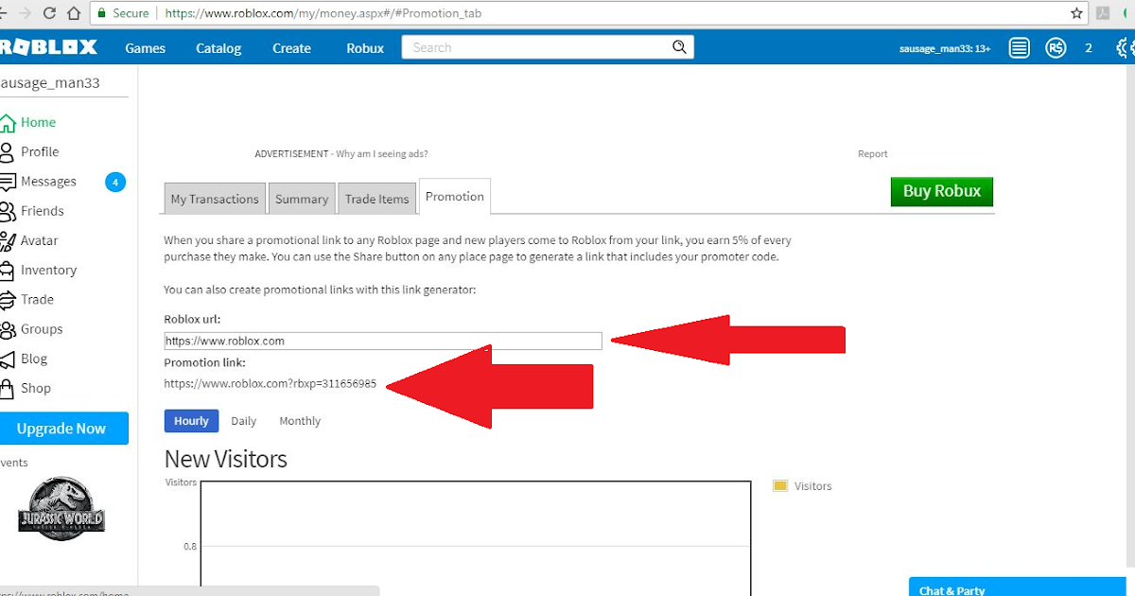Select the Monthly view option
The height and width of the screenshot is (596, 1135).
(300, 421)
